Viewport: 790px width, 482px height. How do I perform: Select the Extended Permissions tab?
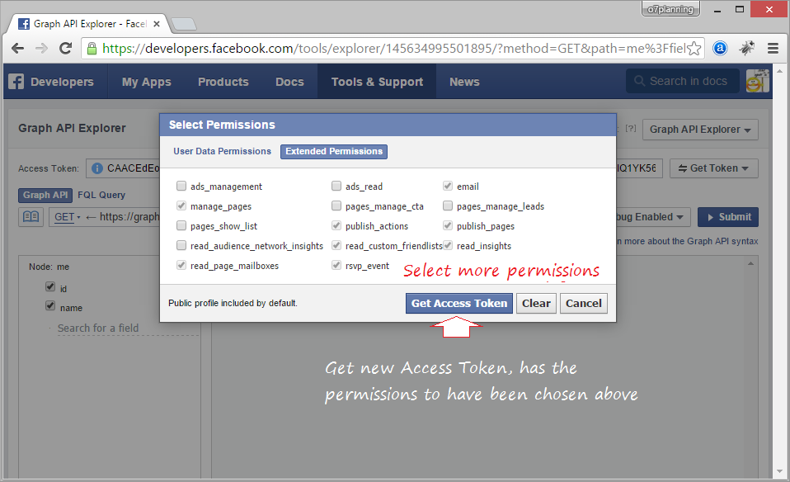334,151
